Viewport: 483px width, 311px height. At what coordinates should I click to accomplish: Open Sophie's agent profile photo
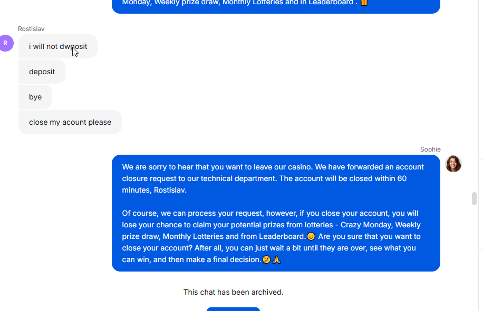[x=453, y=164]
